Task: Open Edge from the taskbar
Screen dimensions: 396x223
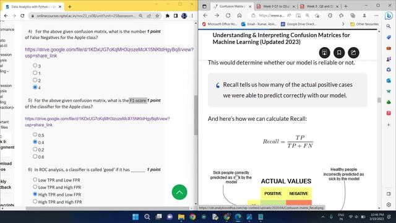Action: click(238, 217)
